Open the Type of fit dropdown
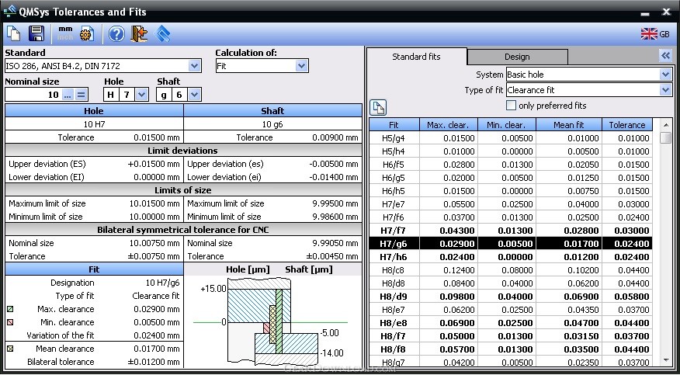This screenshot has height=375, width=680. coord(666,90)
